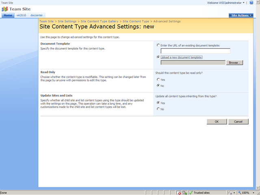Click the upload document template file field

pyautogui.click(x=193, y=63)
